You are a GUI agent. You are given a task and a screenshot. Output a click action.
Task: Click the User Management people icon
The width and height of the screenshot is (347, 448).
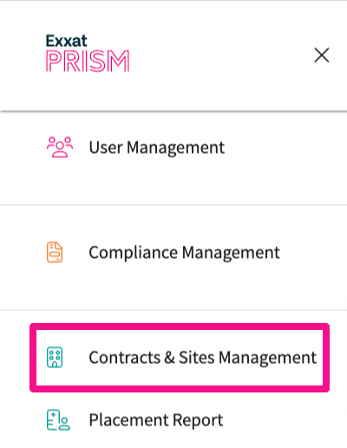(60, 147)
